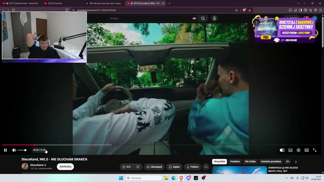
Task: Mute the video using the speaker icon
Action: click(x=14, y=150)
